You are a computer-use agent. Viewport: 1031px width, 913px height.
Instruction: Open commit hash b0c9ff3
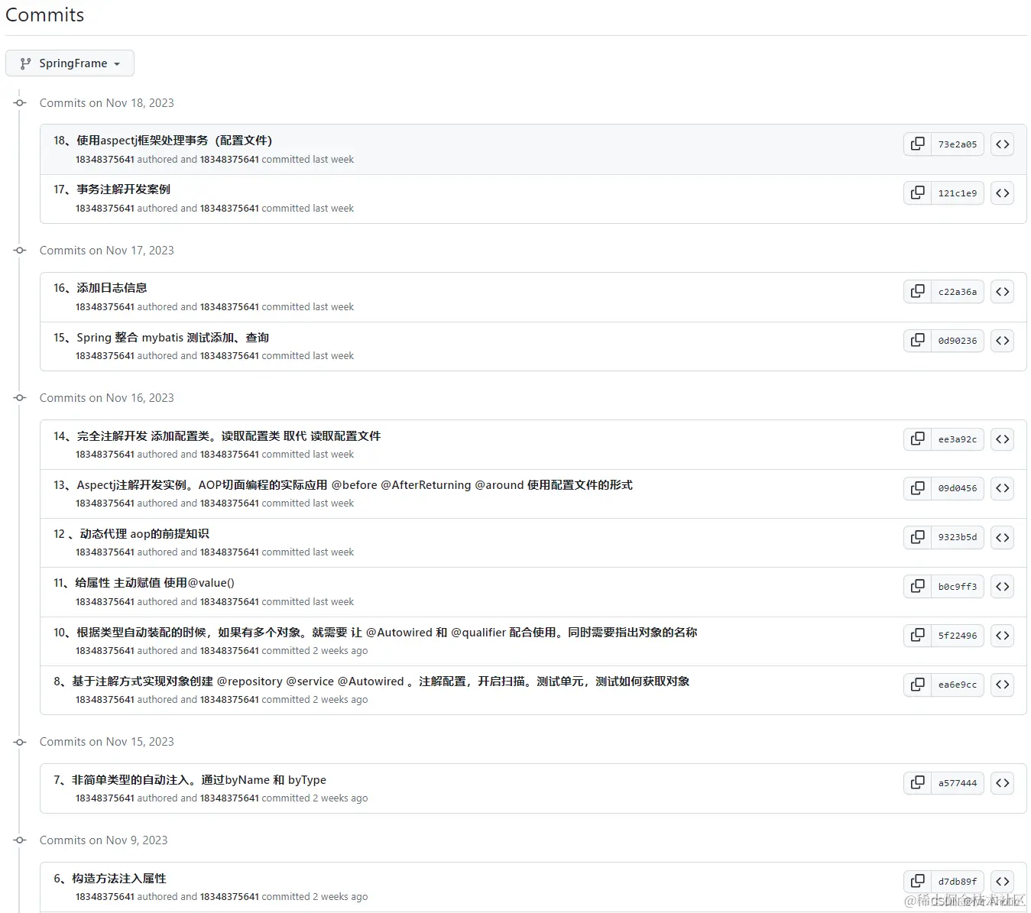[x=958, y=586]
